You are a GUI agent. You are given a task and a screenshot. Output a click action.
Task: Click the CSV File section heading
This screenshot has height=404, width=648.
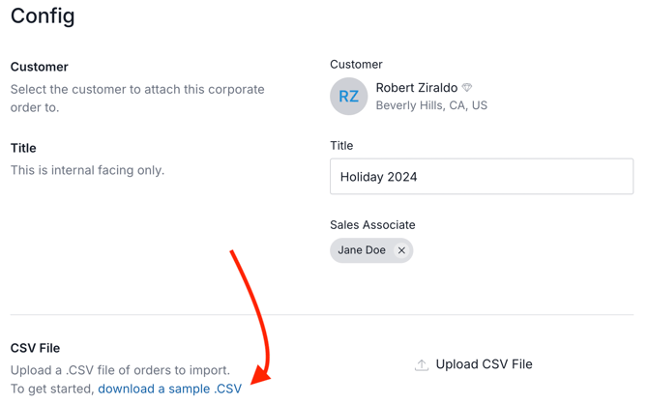click(x=35, y=348)
